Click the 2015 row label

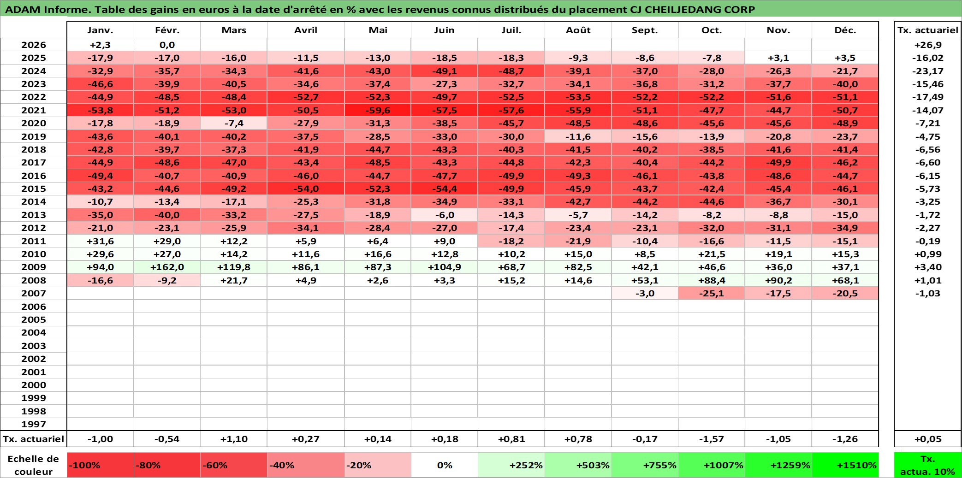tap(34, 189)
